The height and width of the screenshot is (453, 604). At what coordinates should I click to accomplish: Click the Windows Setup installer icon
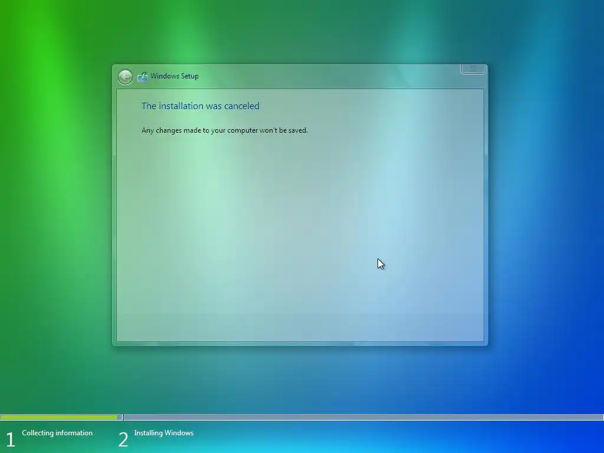pyautogui.click(x=143, y=77)
